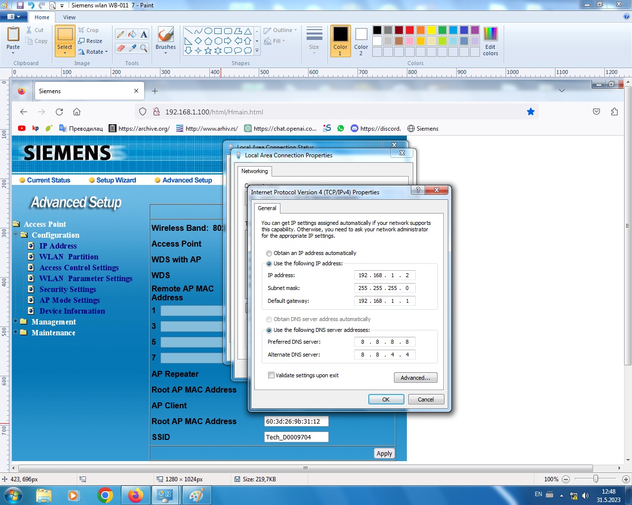Click the pictured 'Use the following DNS server addresses' radio
The height and width of the screenshot is (505, 632).
269,330
